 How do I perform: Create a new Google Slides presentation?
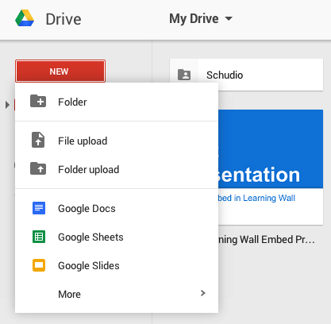point(117,265)
